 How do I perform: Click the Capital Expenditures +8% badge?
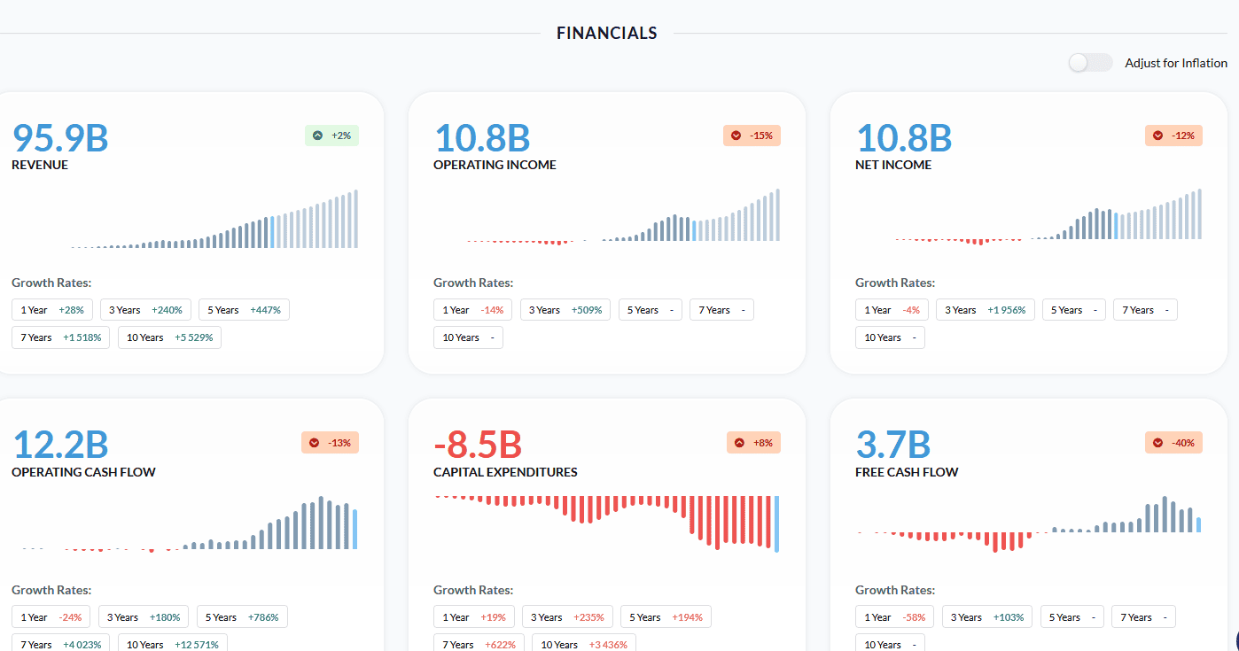pyautogui.click(x=753, y=443)
